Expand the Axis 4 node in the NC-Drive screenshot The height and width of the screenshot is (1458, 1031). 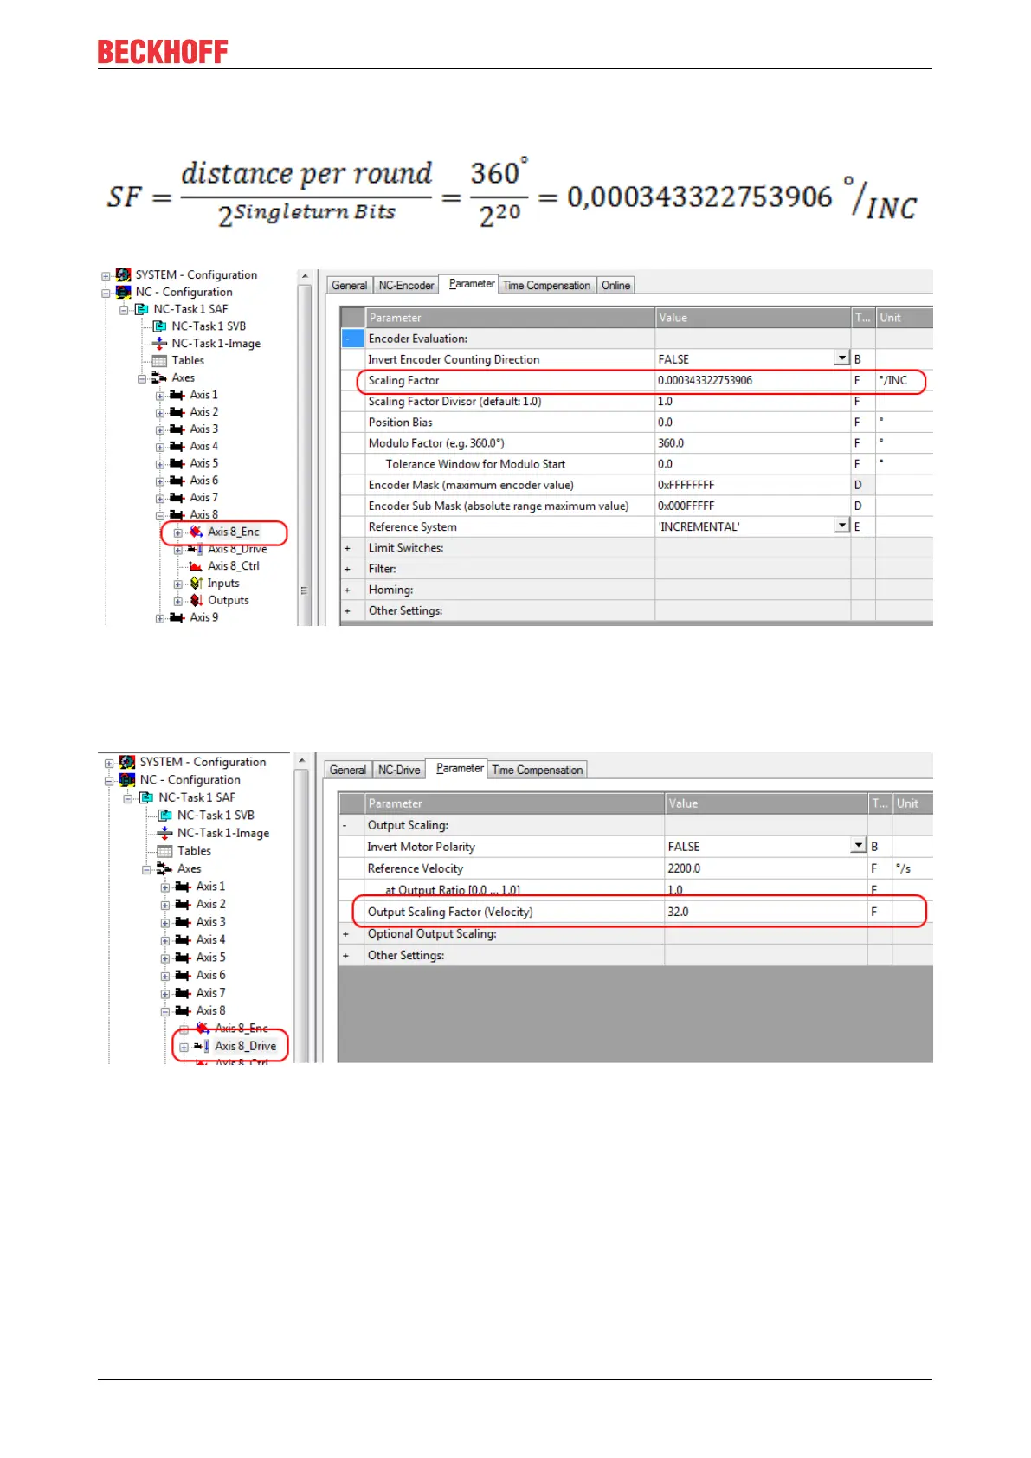click(x=165, y=940)
